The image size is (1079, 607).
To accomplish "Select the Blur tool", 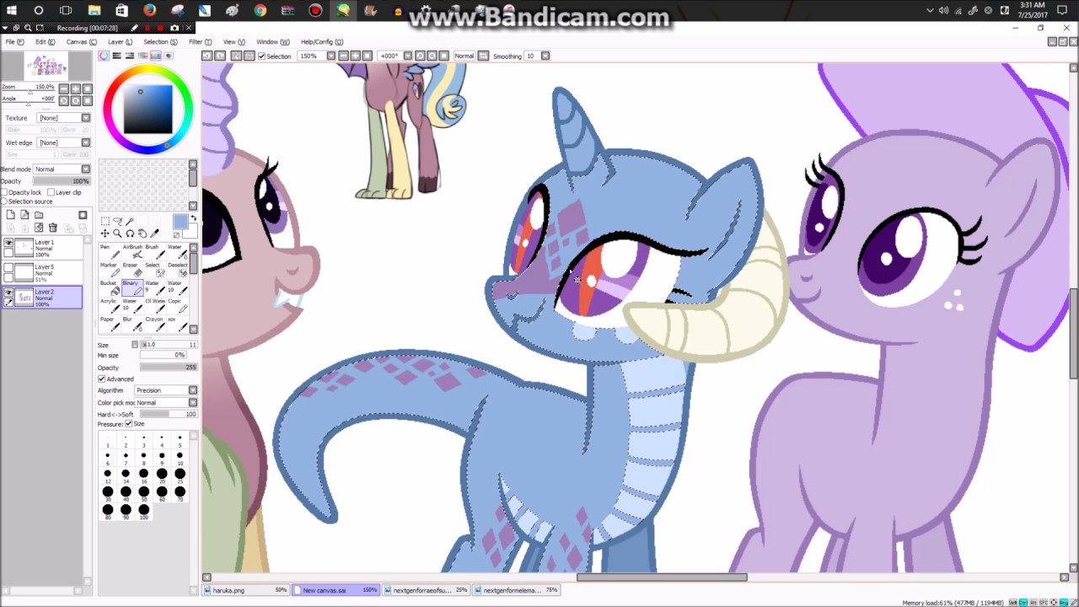I will point(132,323).
